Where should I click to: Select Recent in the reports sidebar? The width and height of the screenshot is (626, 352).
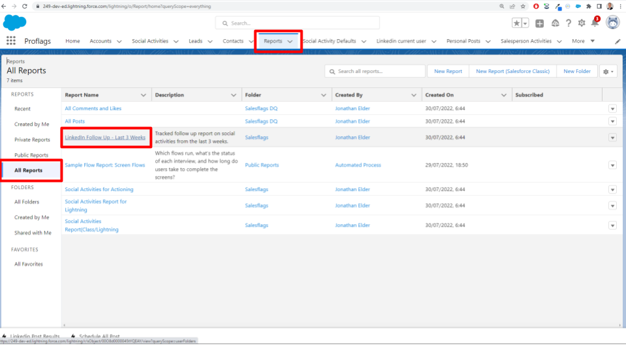pos(22,109)
